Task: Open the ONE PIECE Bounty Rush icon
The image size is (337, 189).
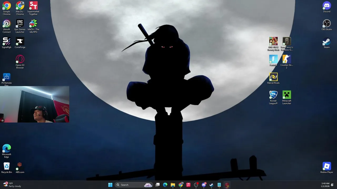Action: click(273, 44)
